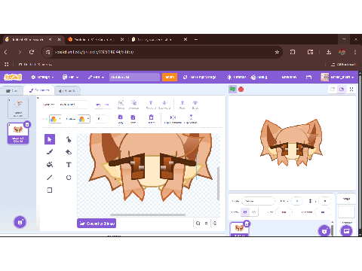This screenshot has width=362, height=271.
Task: Open the File menu dropdown
Action: [x=70, y=77]
